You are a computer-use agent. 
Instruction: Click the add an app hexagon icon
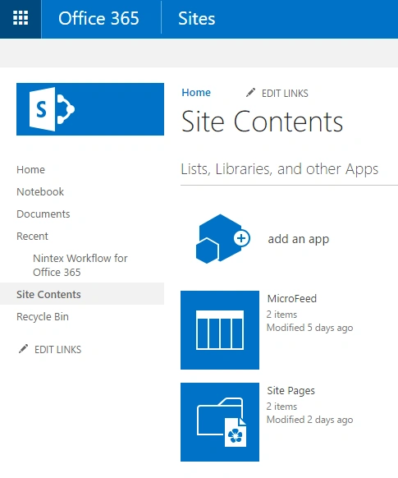[223, 239]
